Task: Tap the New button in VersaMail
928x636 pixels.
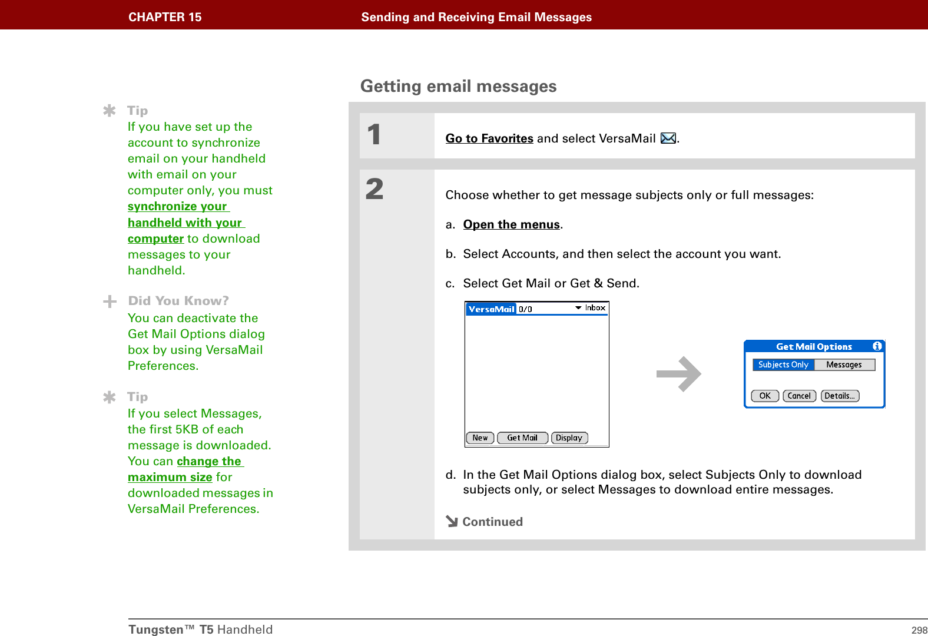Action: tap(480, 438)
